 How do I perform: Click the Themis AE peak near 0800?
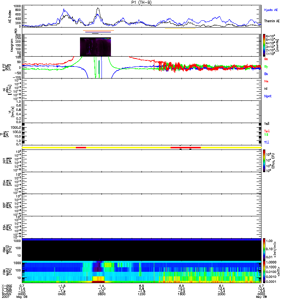pos(98,8)
